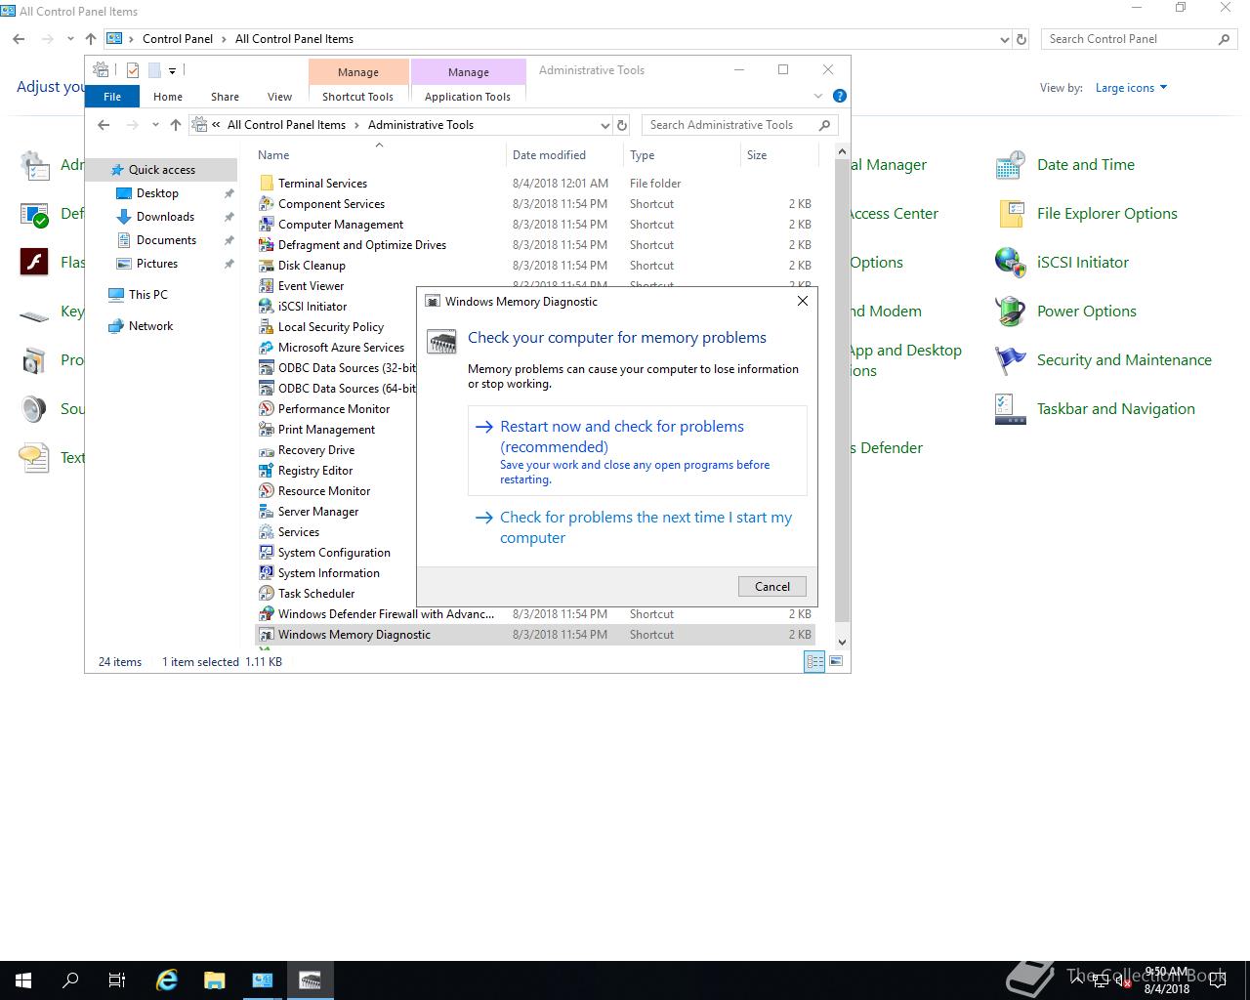Open Performance Monitor icon
Viewport: 1250px width, 1000px height.
[266, 409]
